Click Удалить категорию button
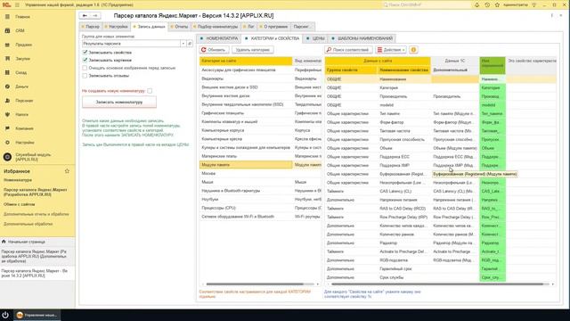Image resolution: width=570 pixels, height=321 pixels. tap(253, 50)
